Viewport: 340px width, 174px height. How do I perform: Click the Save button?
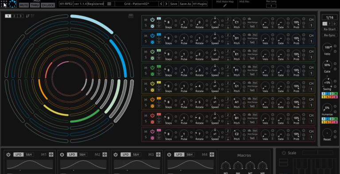click(x=174, y=4)
